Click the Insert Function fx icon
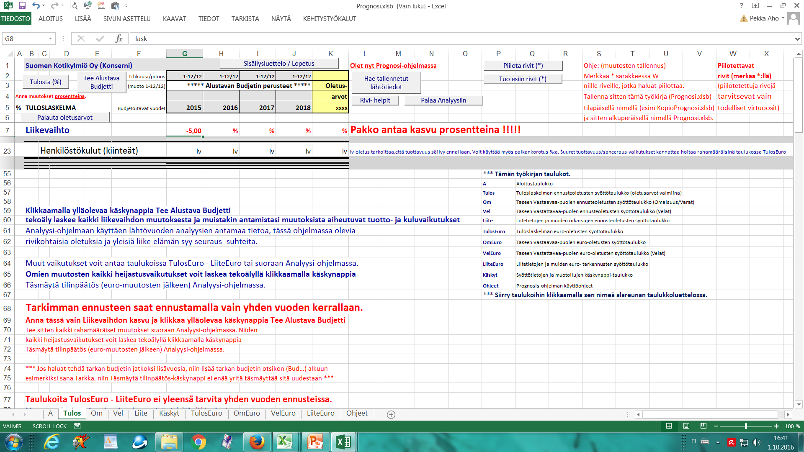804x452 pixels. point(119,39)
